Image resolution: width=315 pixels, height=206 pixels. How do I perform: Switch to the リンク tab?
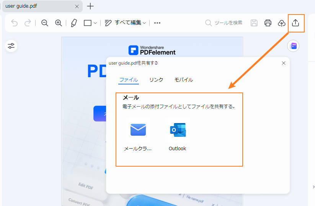pos(156,80)
